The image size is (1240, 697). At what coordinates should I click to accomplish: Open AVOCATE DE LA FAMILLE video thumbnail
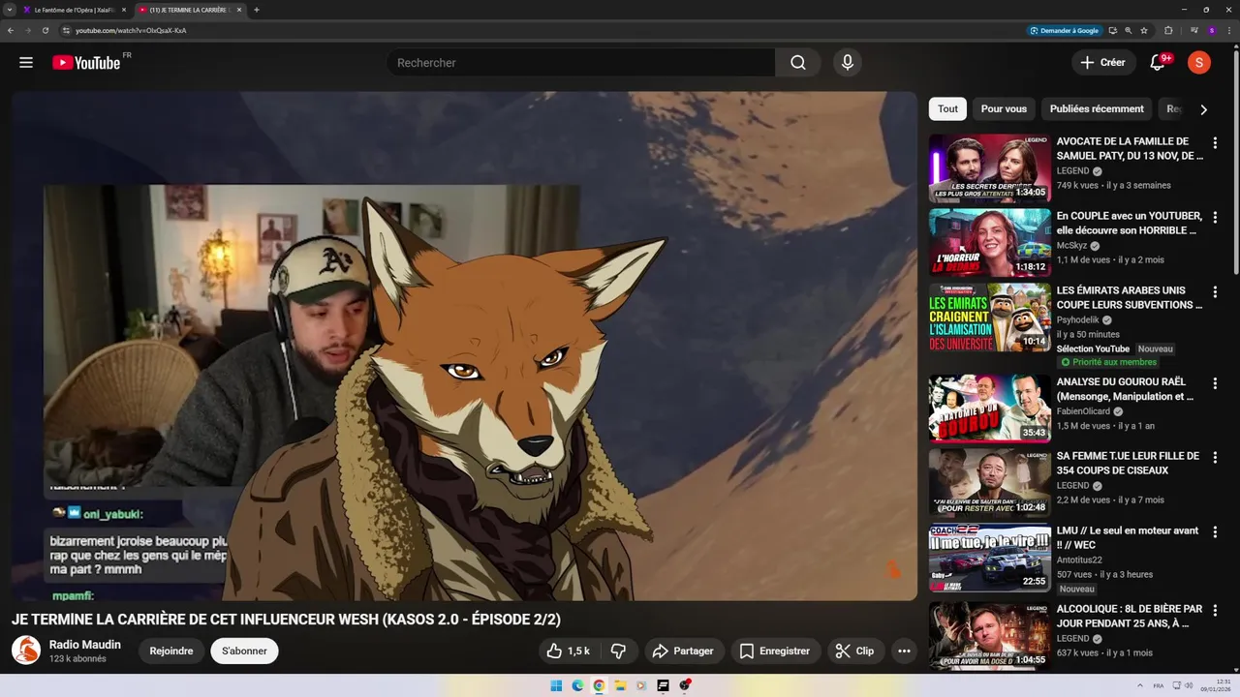point(990,167)
